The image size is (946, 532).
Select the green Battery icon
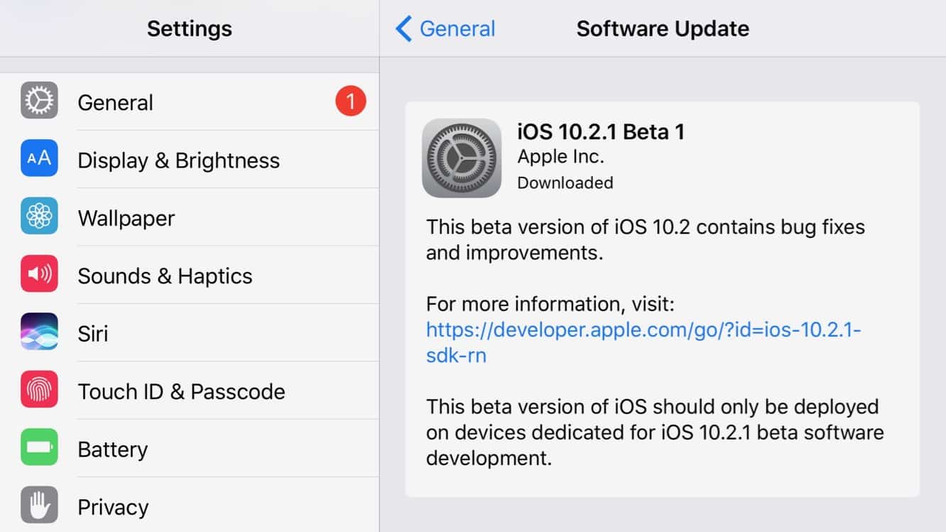[x=38, y=448]
